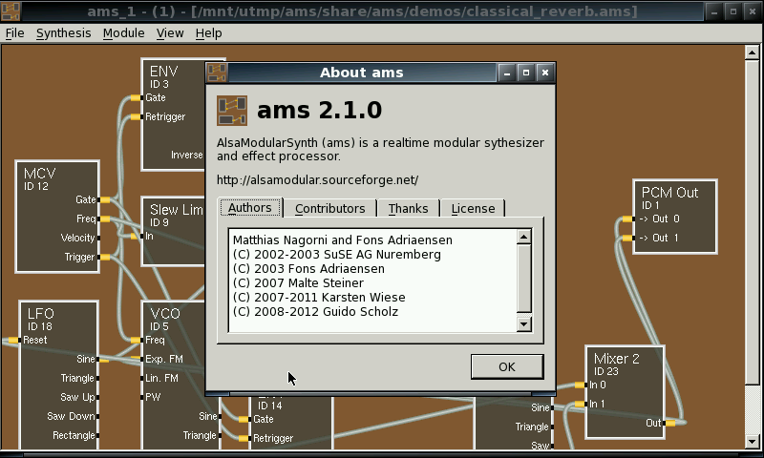Click the '(C) 2002-2003 SuSE AG Nuremberg' line

[x=337, y=255]
